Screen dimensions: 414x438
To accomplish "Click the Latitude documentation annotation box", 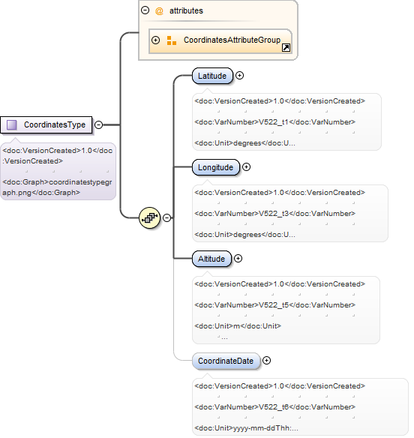I will pos(286,121).
